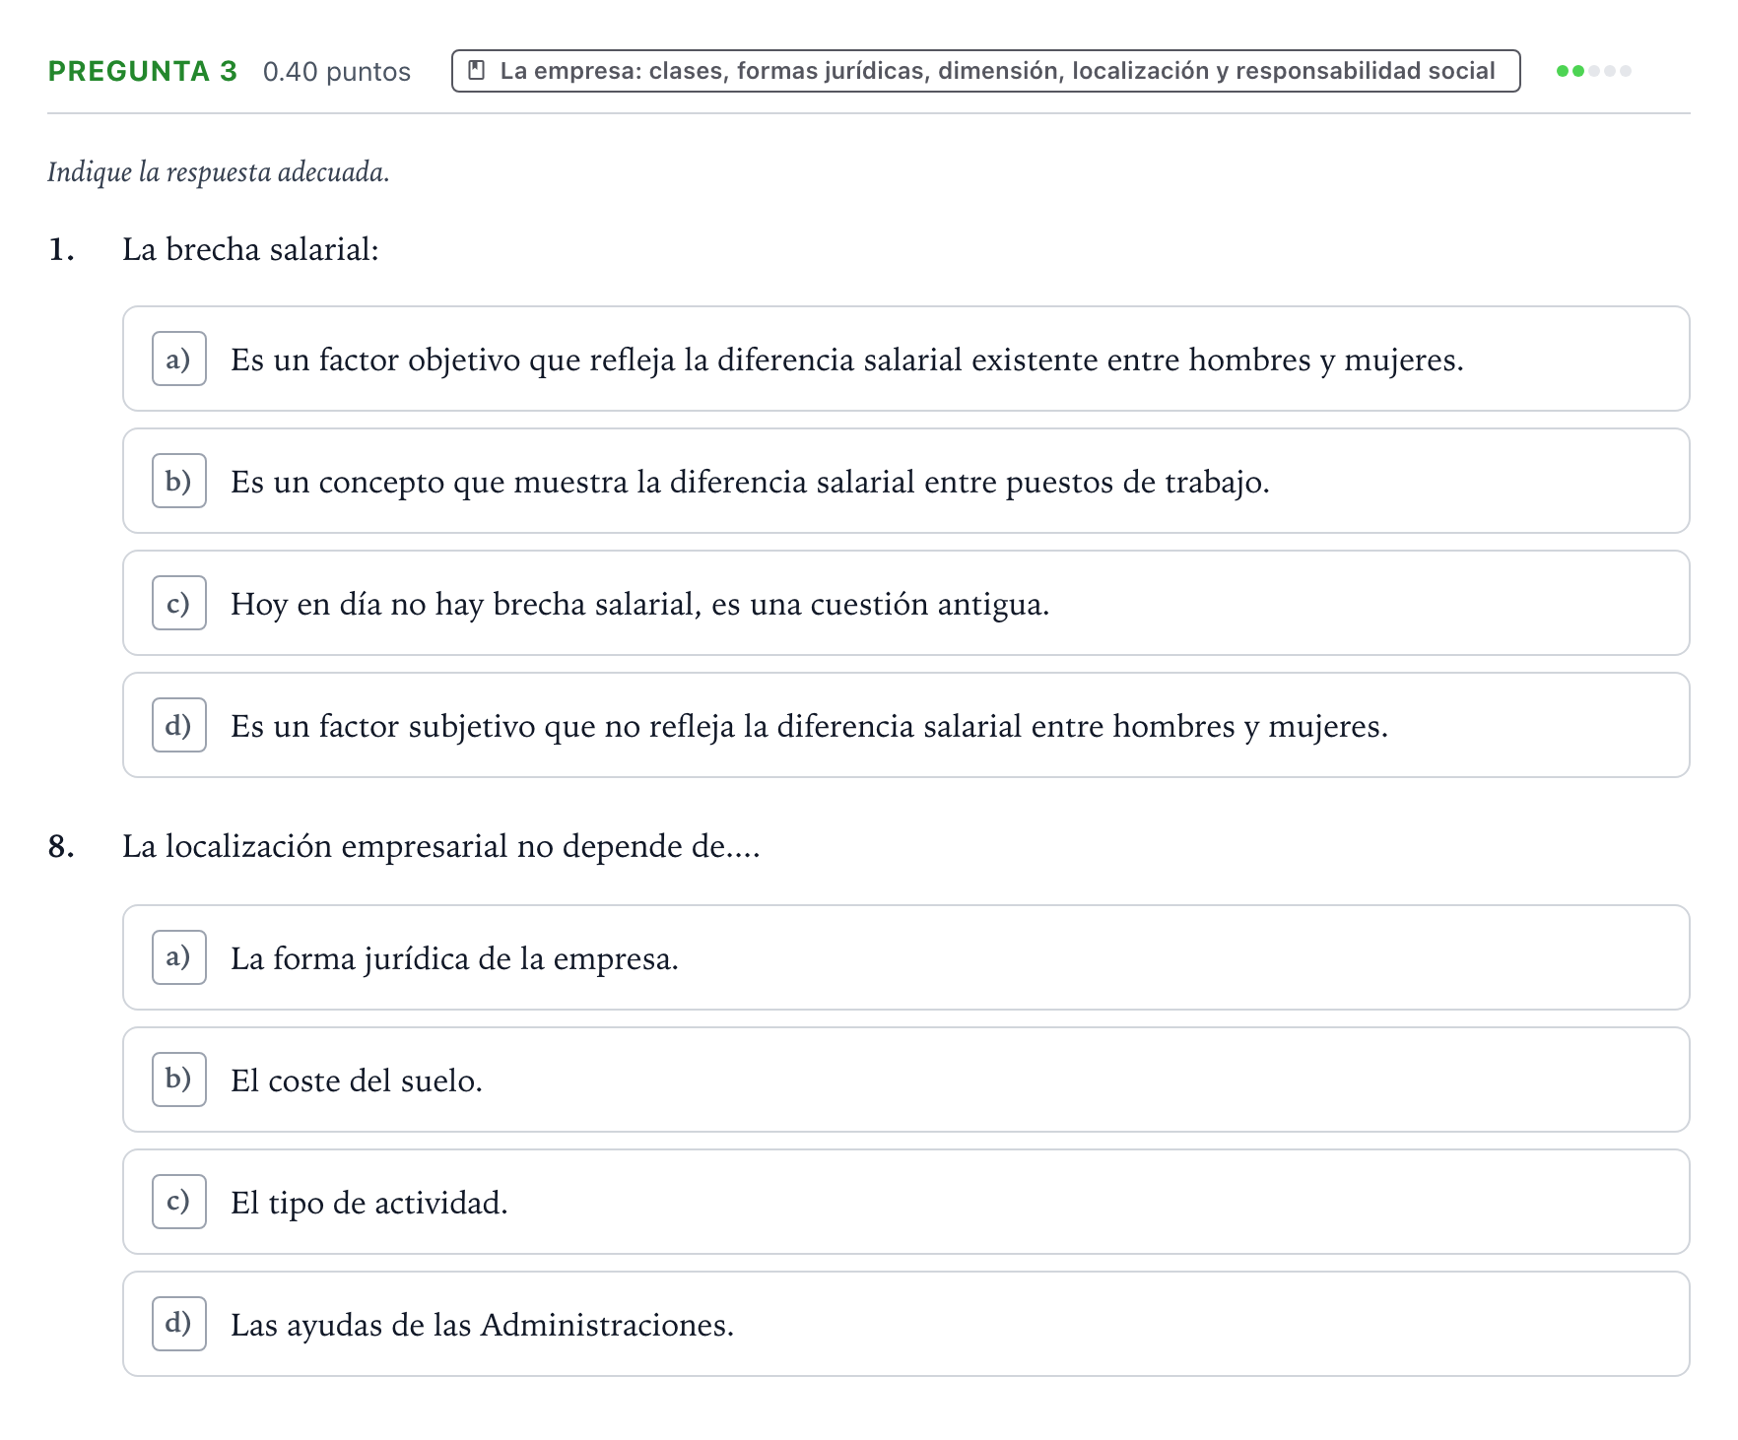Click the question text 'La localización empresarial no depende de....'
1738x1440 pixels.
pyautogui.click(x=441, y=846)
